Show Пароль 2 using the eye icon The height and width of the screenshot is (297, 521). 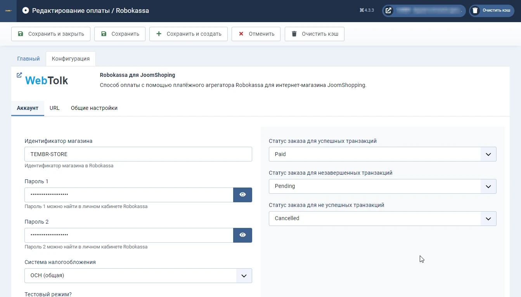click(242, 235)
